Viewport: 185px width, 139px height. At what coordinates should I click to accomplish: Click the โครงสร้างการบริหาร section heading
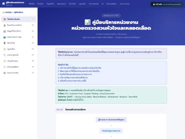(x=75, y=109)
